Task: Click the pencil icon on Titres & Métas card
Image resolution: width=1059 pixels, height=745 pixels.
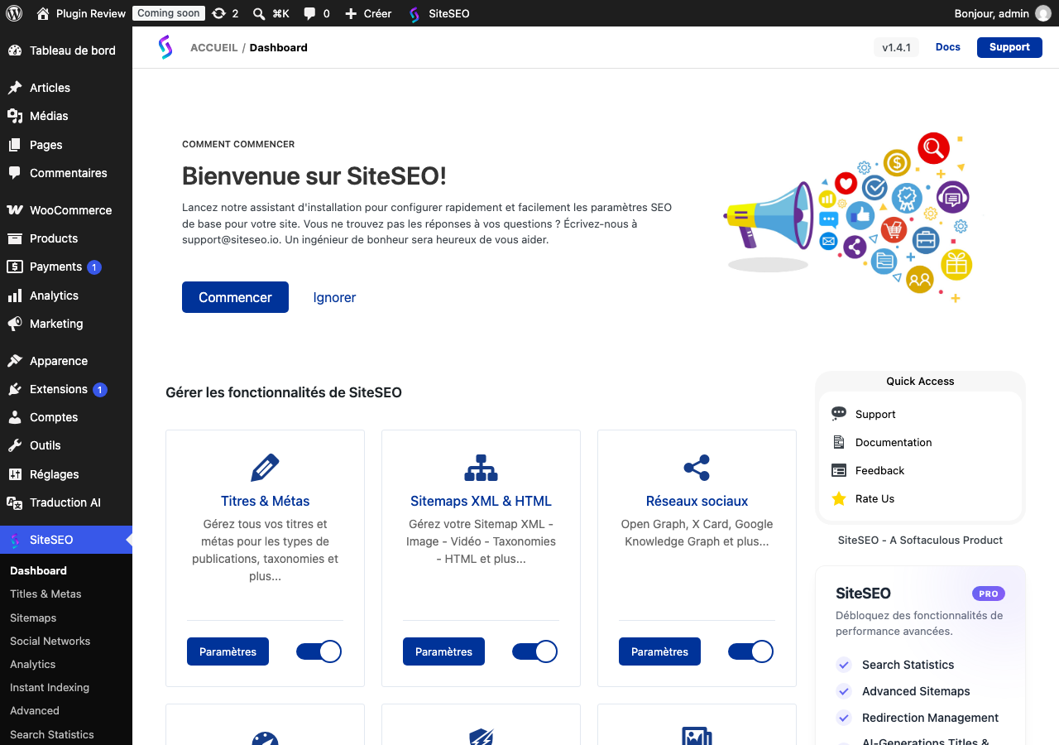Action: click(265, 468)
